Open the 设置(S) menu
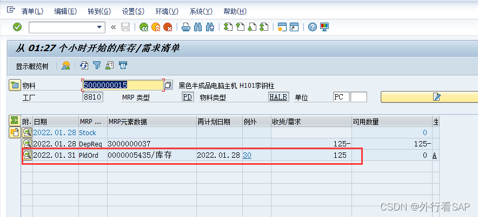 [x=133, y=11]
